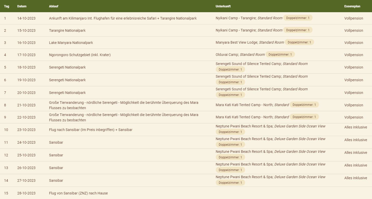Click Ngorongoro Schutzgebiet (inkl. Krater) entry

(x=80, y=55)
